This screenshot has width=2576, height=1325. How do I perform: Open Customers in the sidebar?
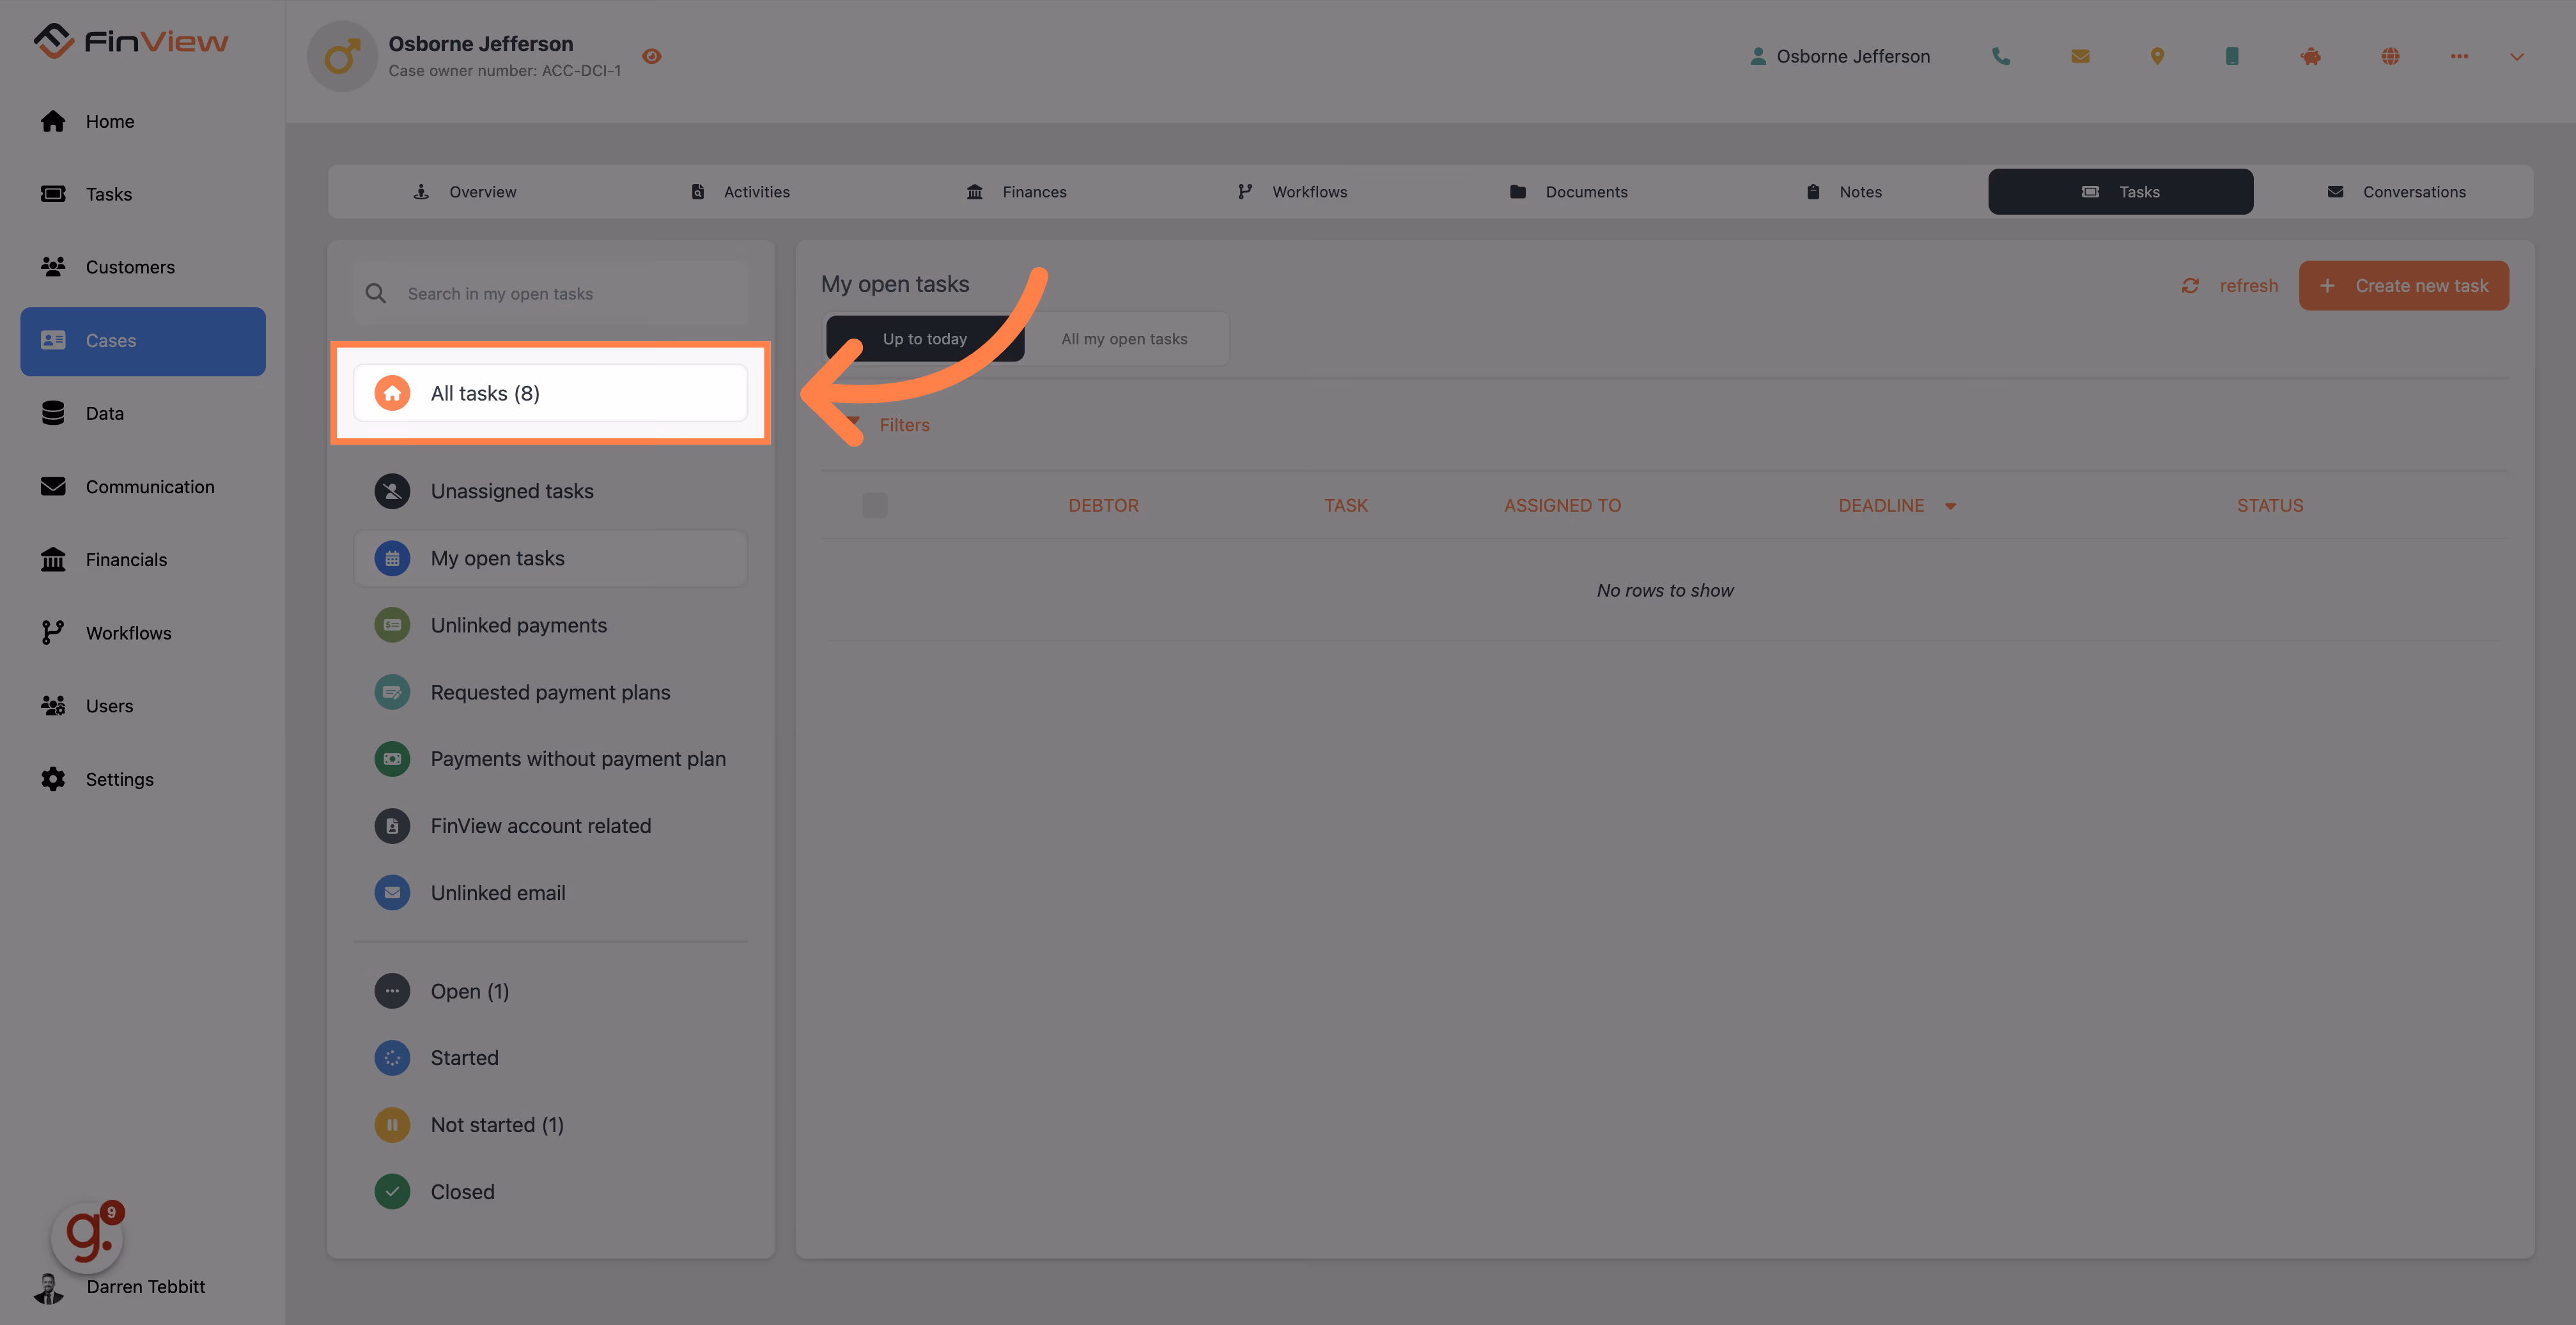[x=143, y=267]
